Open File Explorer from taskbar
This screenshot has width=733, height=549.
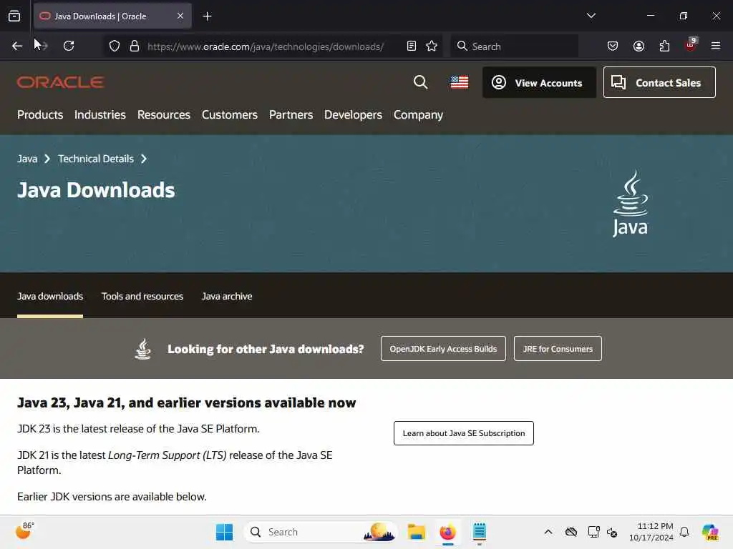pos(416,532)
